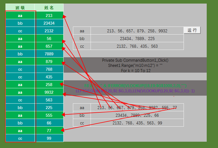Click the aa label in the lower result table
Screen dimensions: 218x148
82,107
